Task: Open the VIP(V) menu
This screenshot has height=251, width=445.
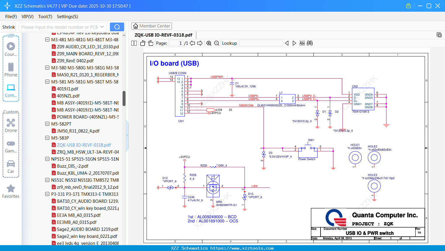Action: tap(27, 17)
